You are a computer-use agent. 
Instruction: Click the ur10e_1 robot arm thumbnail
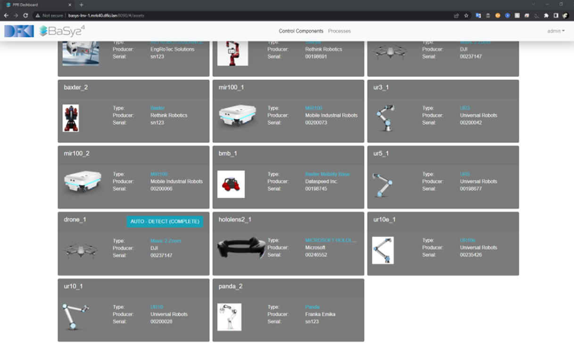tap(383, 250)
